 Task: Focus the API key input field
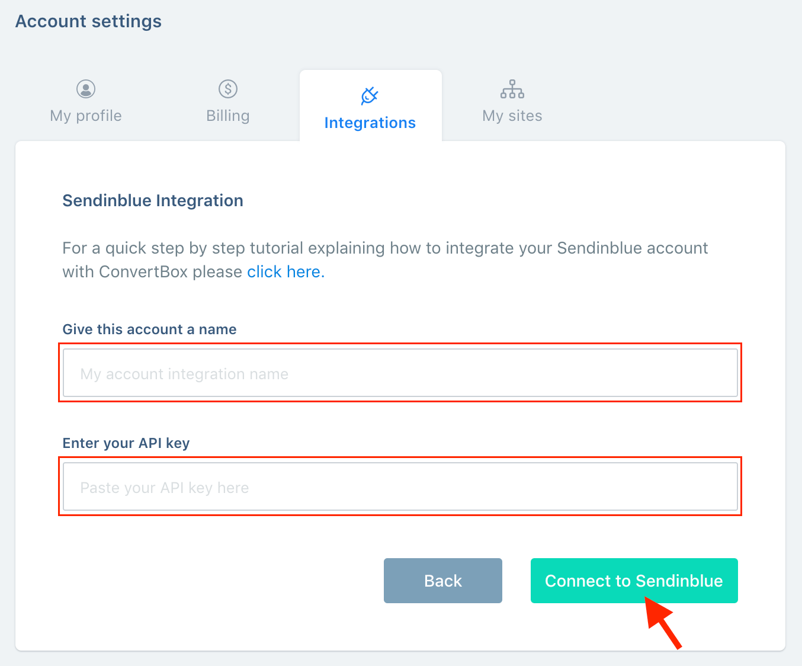(400, 486)
